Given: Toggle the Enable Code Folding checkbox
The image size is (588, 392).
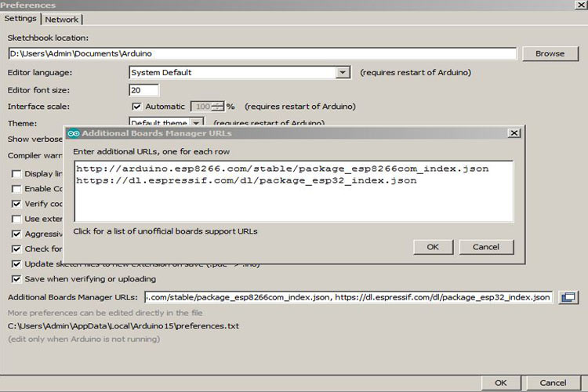Looking at the screenshot, I should [x=16, y=189].
